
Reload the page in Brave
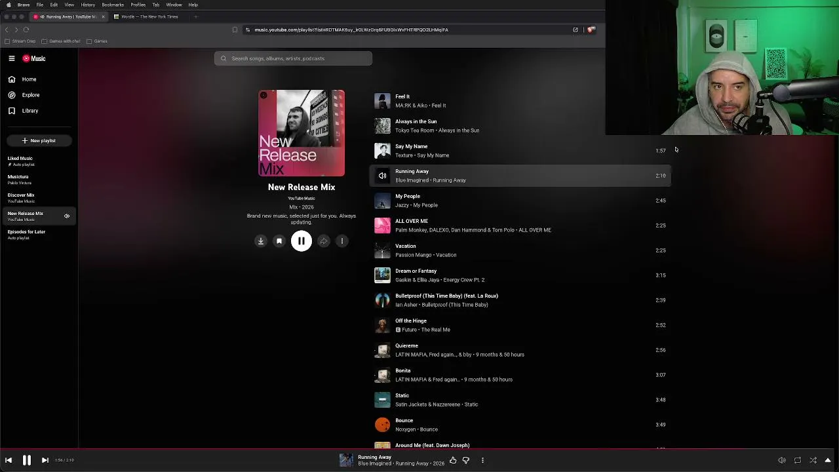tap(26, 29)
